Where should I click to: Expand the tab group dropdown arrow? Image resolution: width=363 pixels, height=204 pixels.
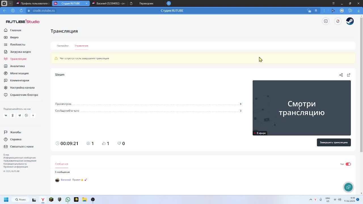pyautogui.click(x=10, y=3)
